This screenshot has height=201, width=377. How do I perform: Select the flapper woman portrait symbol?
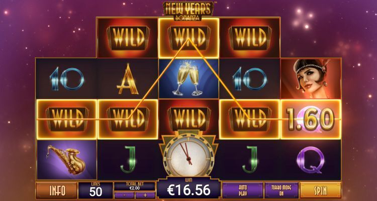coord(311,78)
